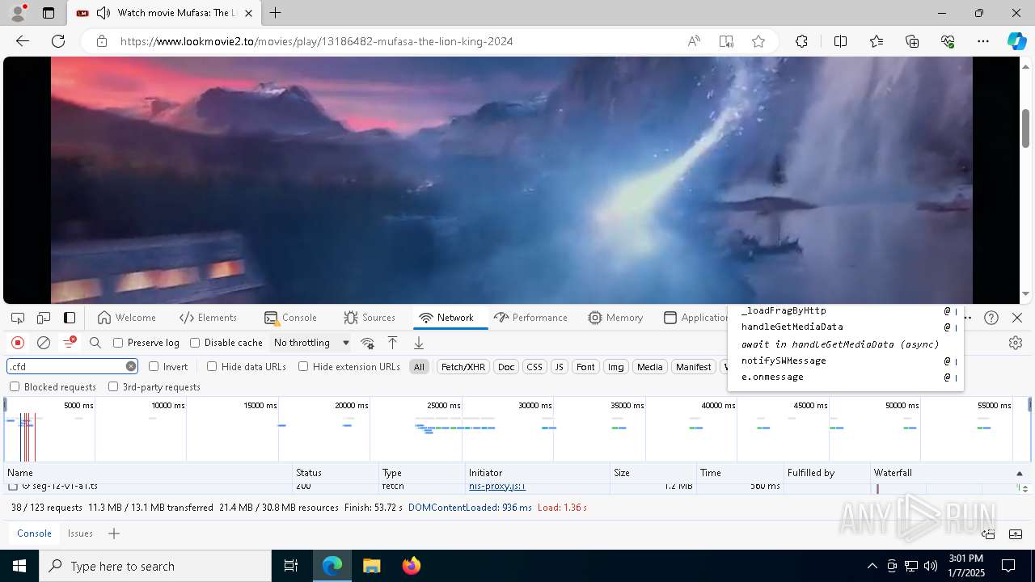The height and width of the screenshot is (582, 1035).
Task: Open a new browser tab
Action: click(x=276, y=13)
